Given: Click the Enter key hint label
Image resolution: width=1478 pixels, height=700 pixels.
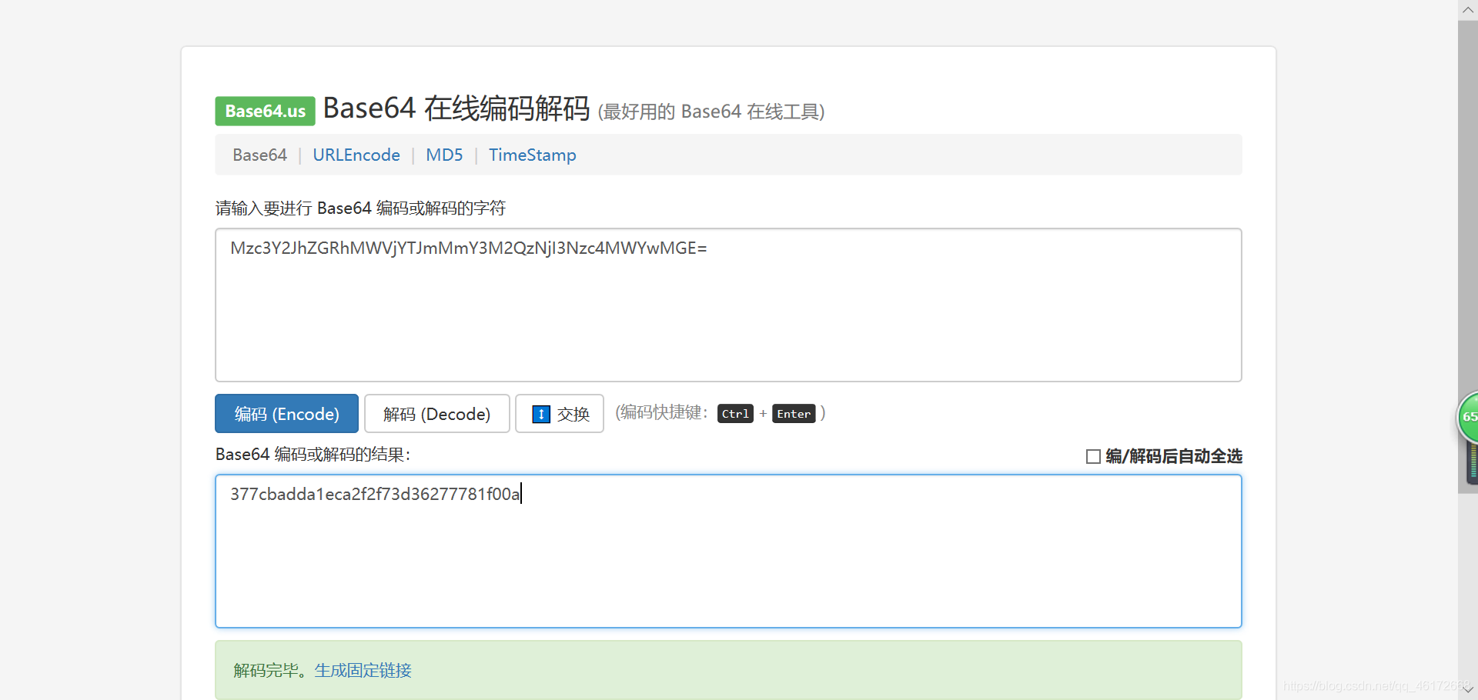Looking at the screenshot, I should 794,414.
